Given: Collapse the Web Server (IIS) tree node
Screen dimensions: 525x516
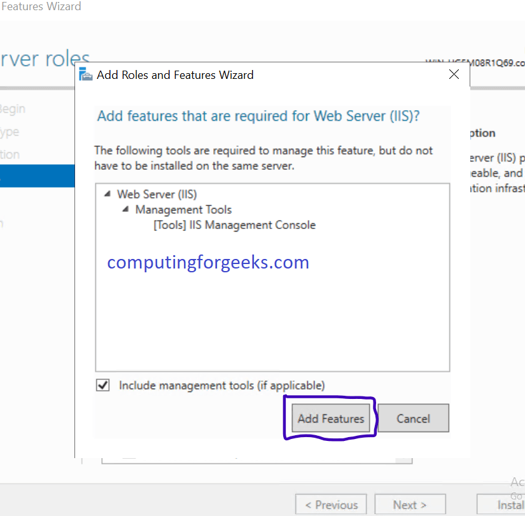Looking at the screenshot, I should [x=107, y=195].
